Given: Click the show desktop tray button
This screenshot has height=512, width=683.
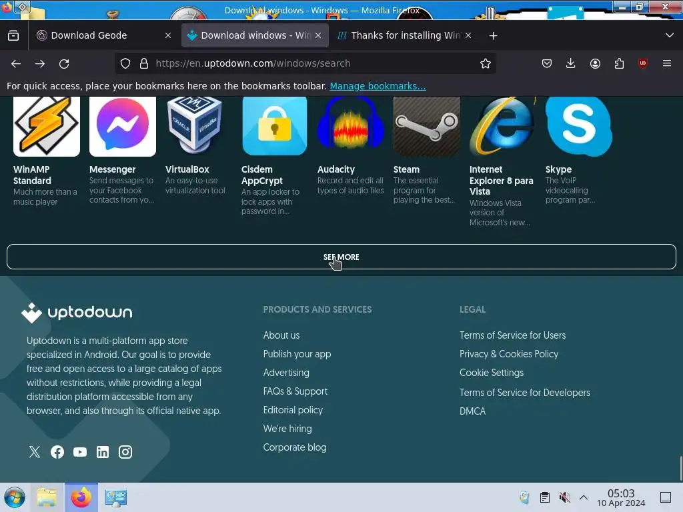Looking at the screenshot, I should click(666, 497).
